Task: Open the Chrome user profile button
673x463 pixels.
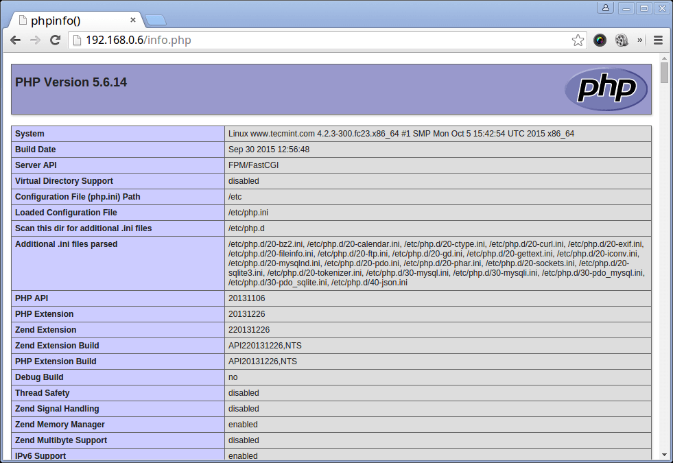Action: tap(606, 8)
